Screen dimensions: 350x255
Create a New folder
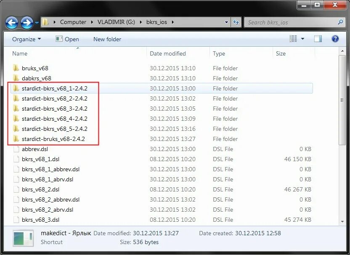tap(107, 39)
